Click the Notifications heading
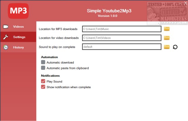The width and height of the screenshot is (188, 121). click(50, 76)
